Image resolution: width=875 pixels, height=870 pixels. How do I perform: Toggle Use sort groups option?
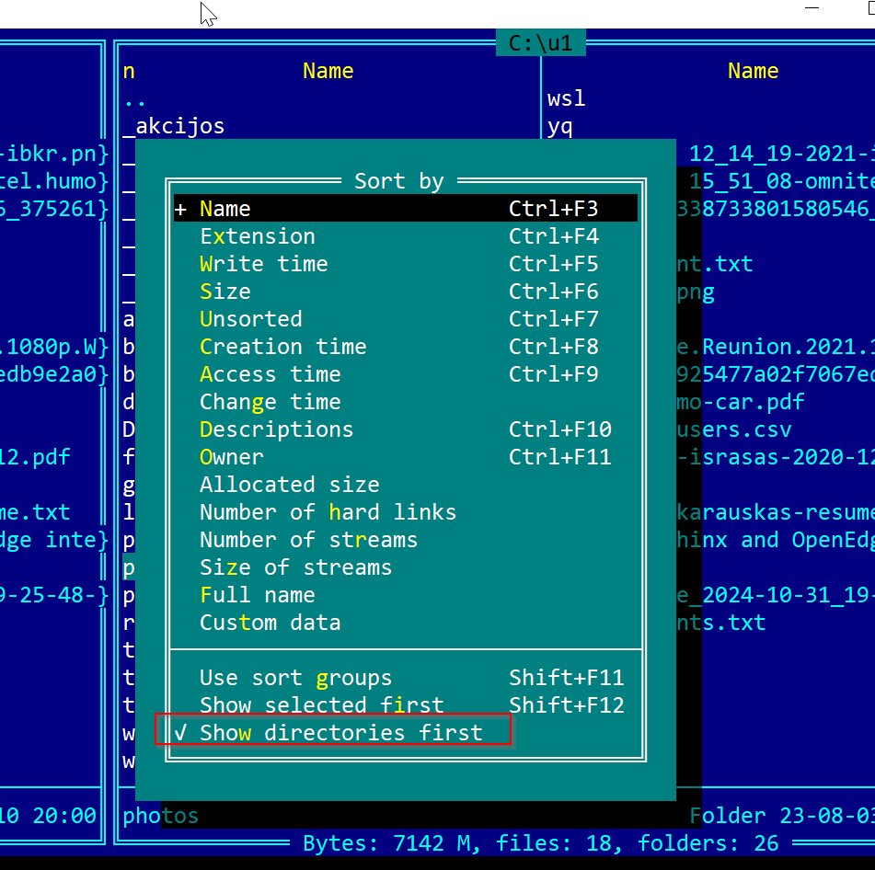click(x=295, y=678)
